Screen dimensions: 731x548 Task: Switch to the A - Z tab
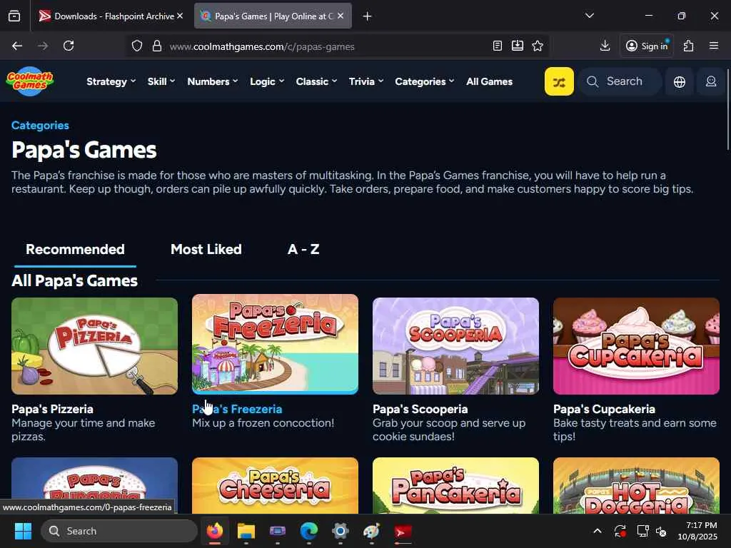tap(303, 249)
